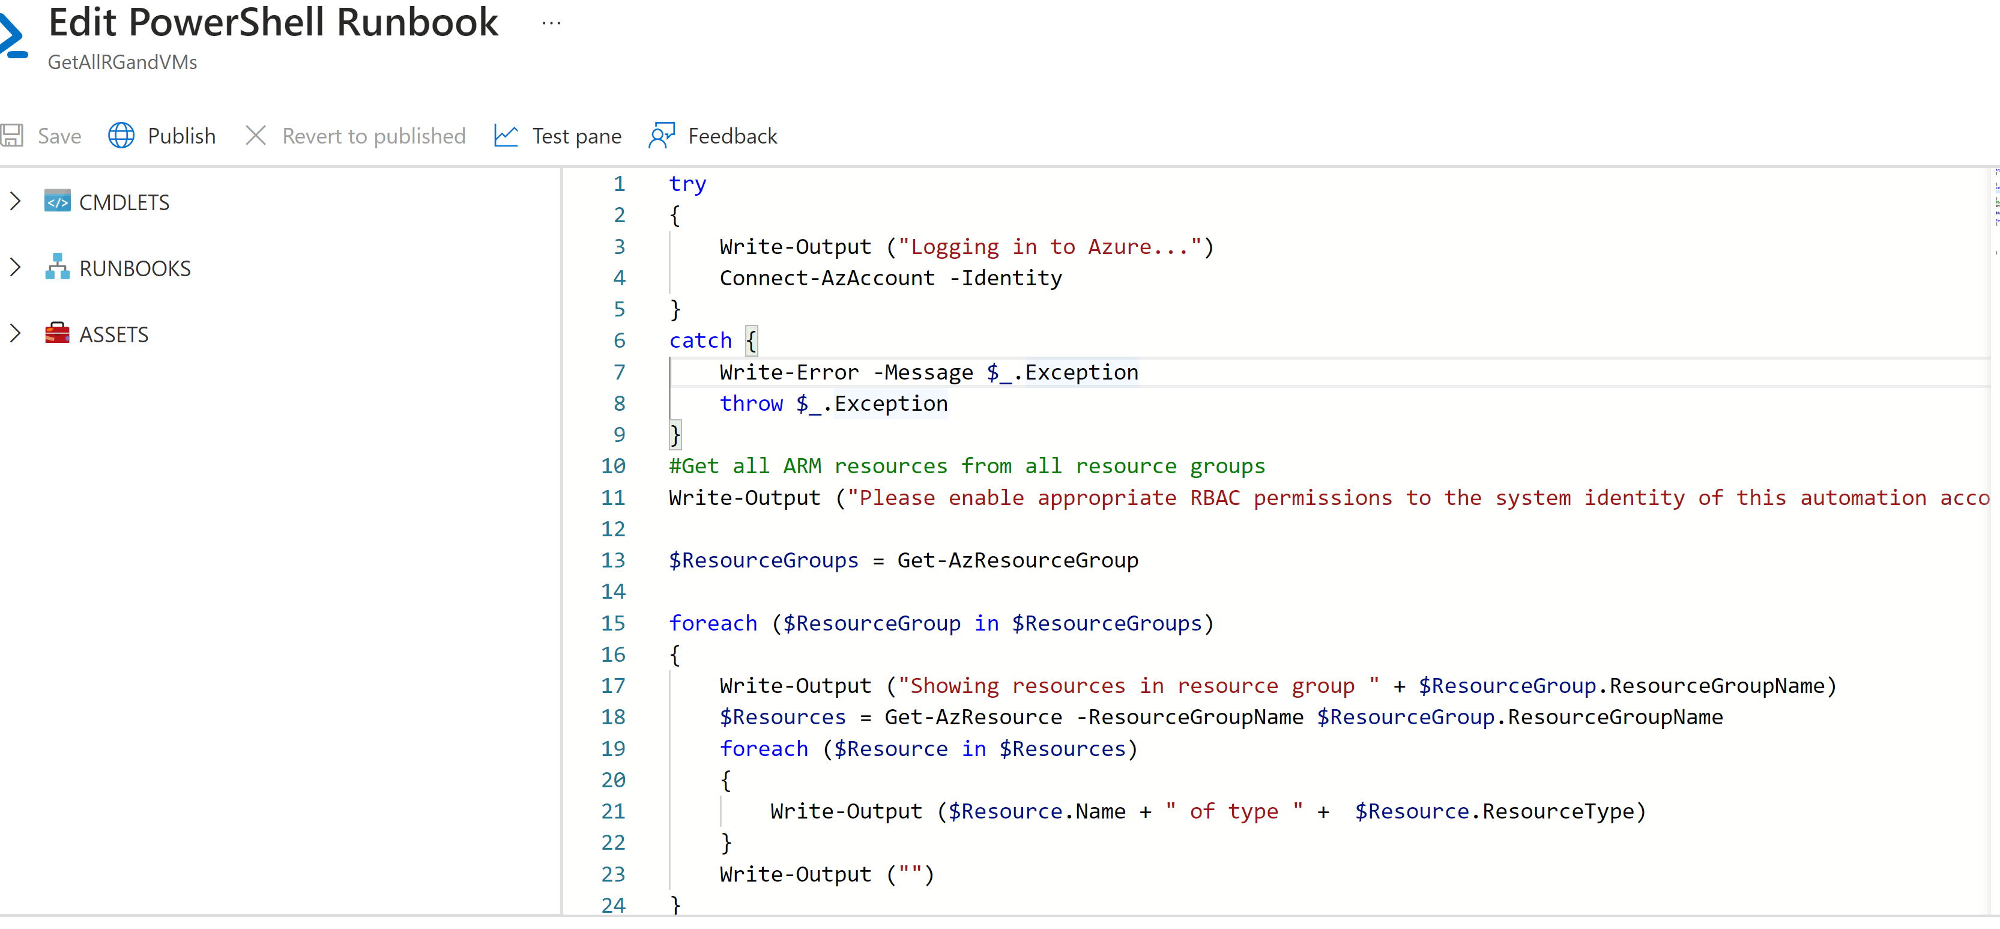Click Revert to published
The height and width of the screenshot is (929, 2000).
click(x=374, y=137)
